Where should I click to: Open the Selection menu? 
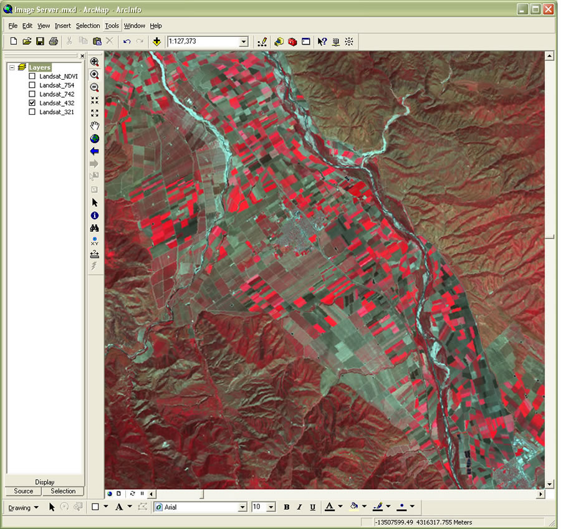click(x=88, y=26)
